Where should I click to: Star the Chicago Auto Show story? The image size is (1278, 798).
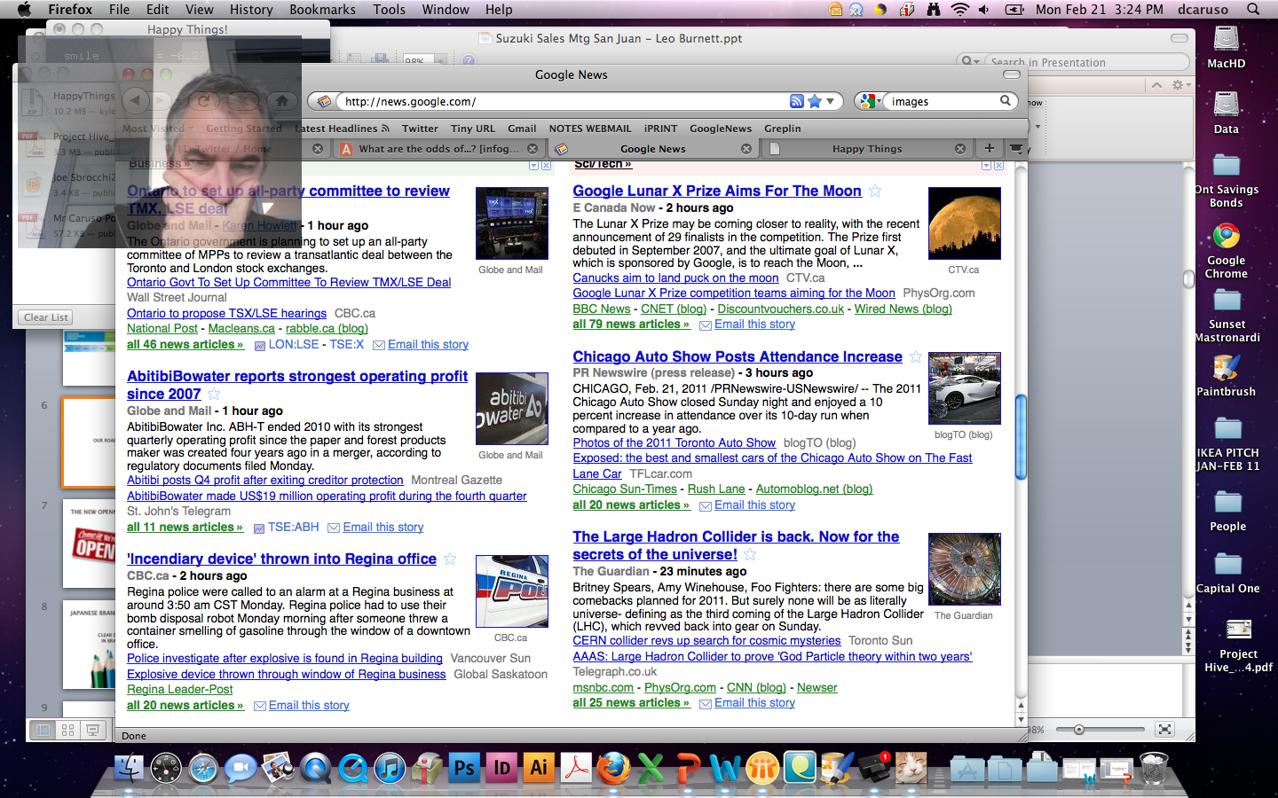click(916, 356)
